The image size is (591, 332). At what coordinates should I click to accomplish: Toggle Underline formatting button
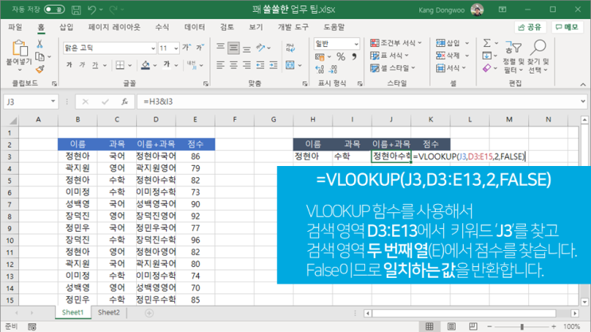coord(95,65)
